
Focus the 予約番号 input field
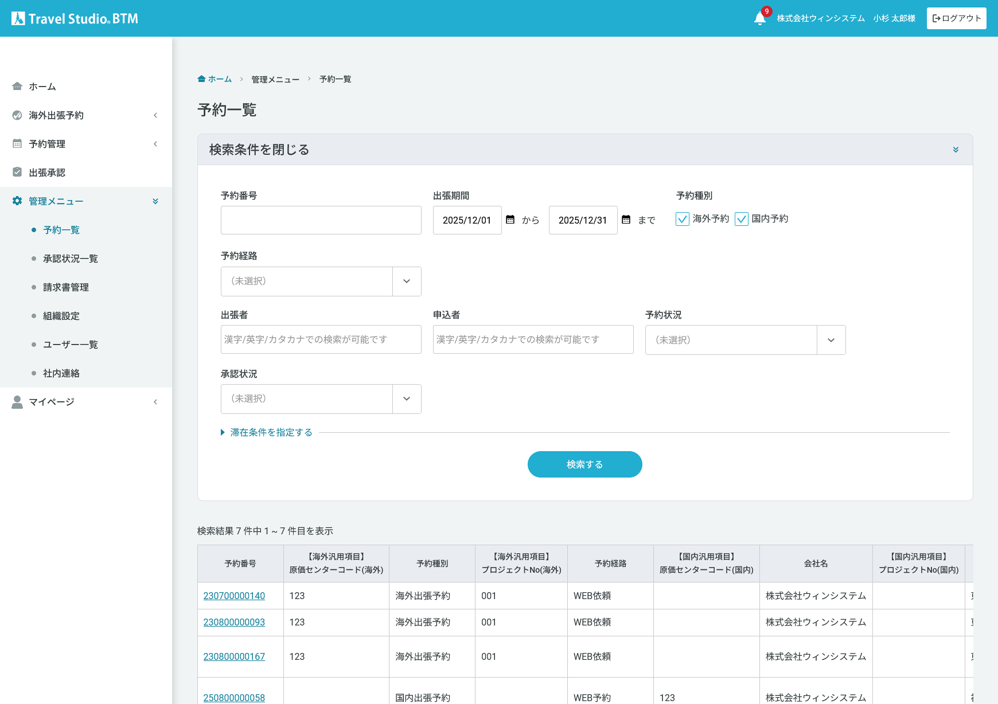pos(321,220)
